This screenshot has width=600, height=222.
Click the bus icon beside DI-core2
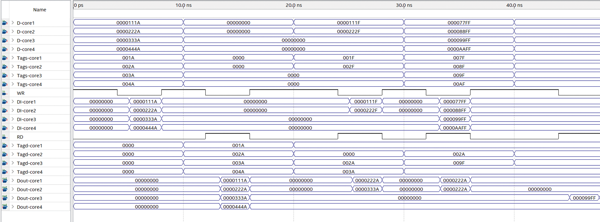tap(5, 111)
